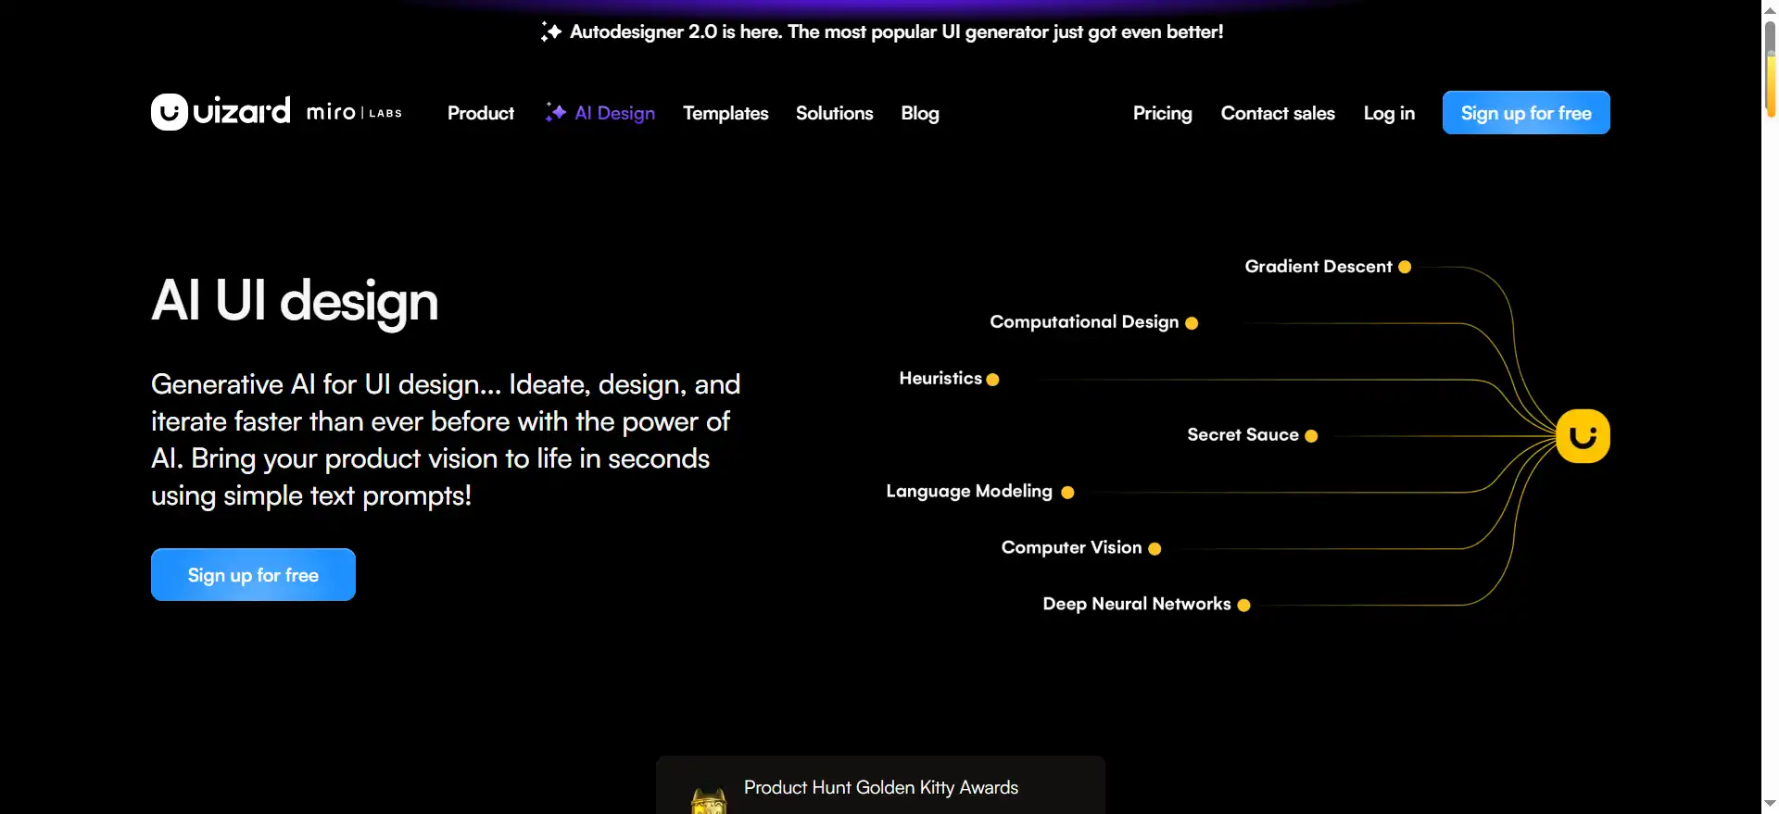1779x814 pixels.
Task: Open the Product menu
Action: (481, 113)
